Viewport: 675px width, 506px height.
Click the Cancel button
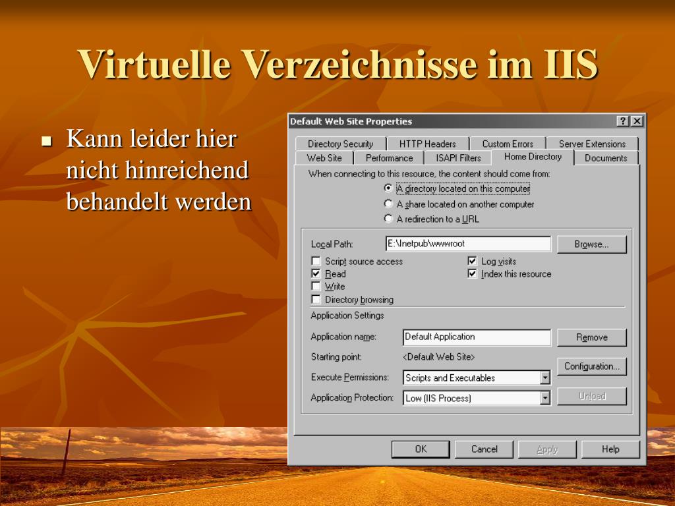(x=484, y=449)
